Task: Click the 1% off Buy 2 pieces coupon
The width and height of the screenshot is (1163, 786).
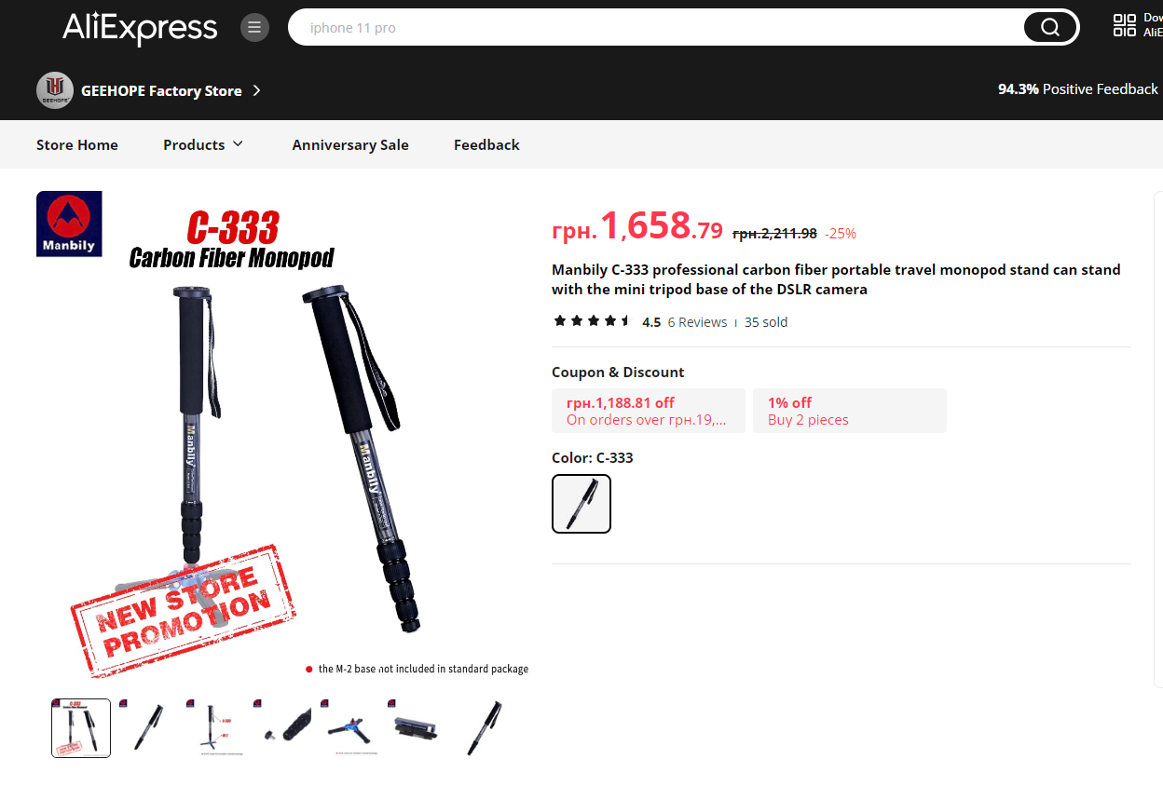Action: click(850, 411)
